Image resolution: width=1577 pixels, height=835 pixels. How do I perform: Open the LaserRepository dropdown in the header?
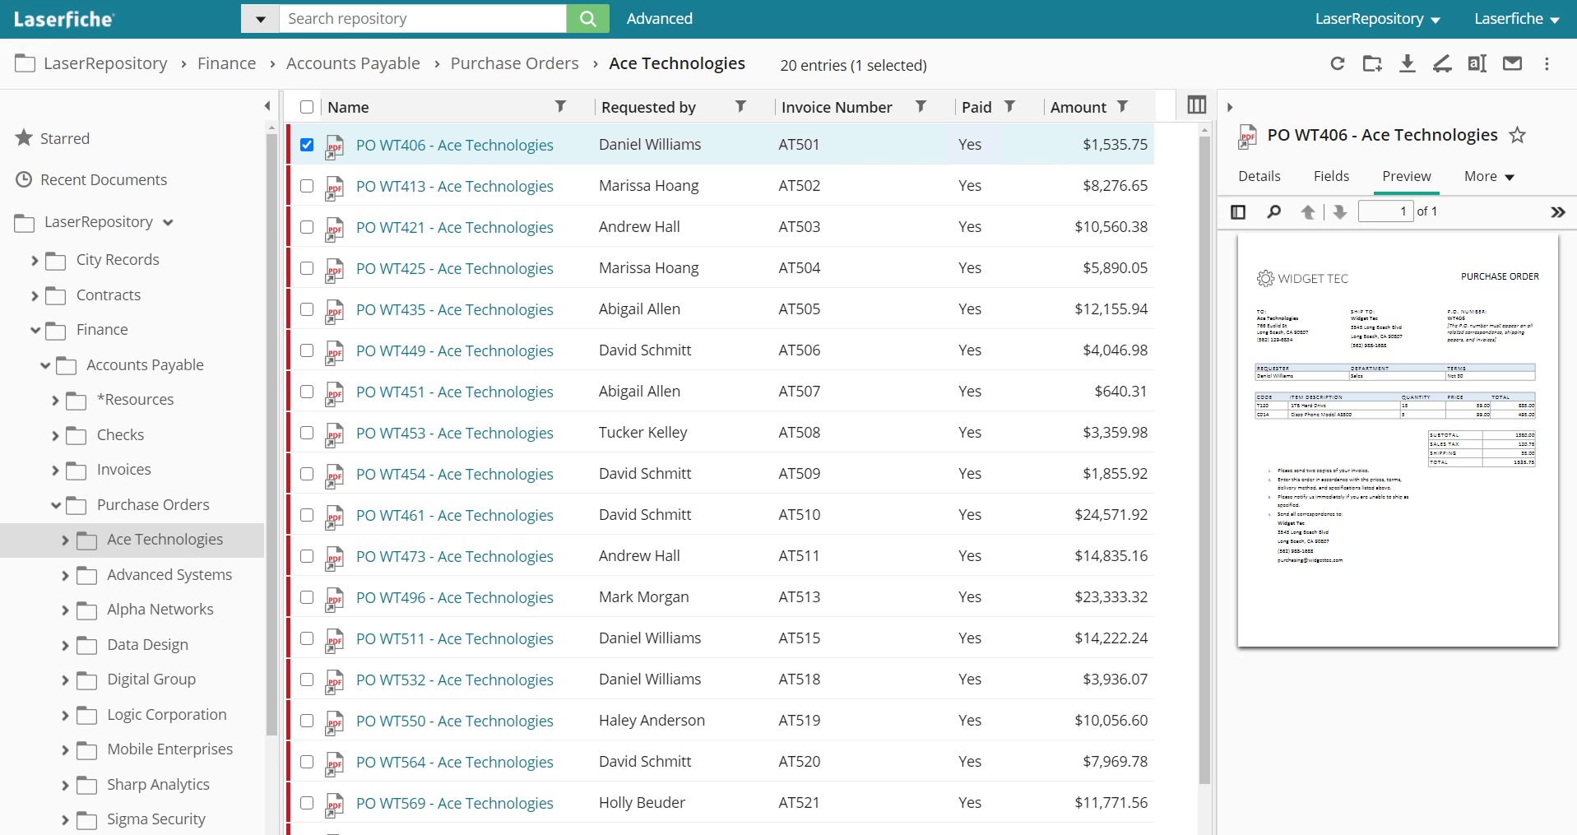(x=1377, y=19)
